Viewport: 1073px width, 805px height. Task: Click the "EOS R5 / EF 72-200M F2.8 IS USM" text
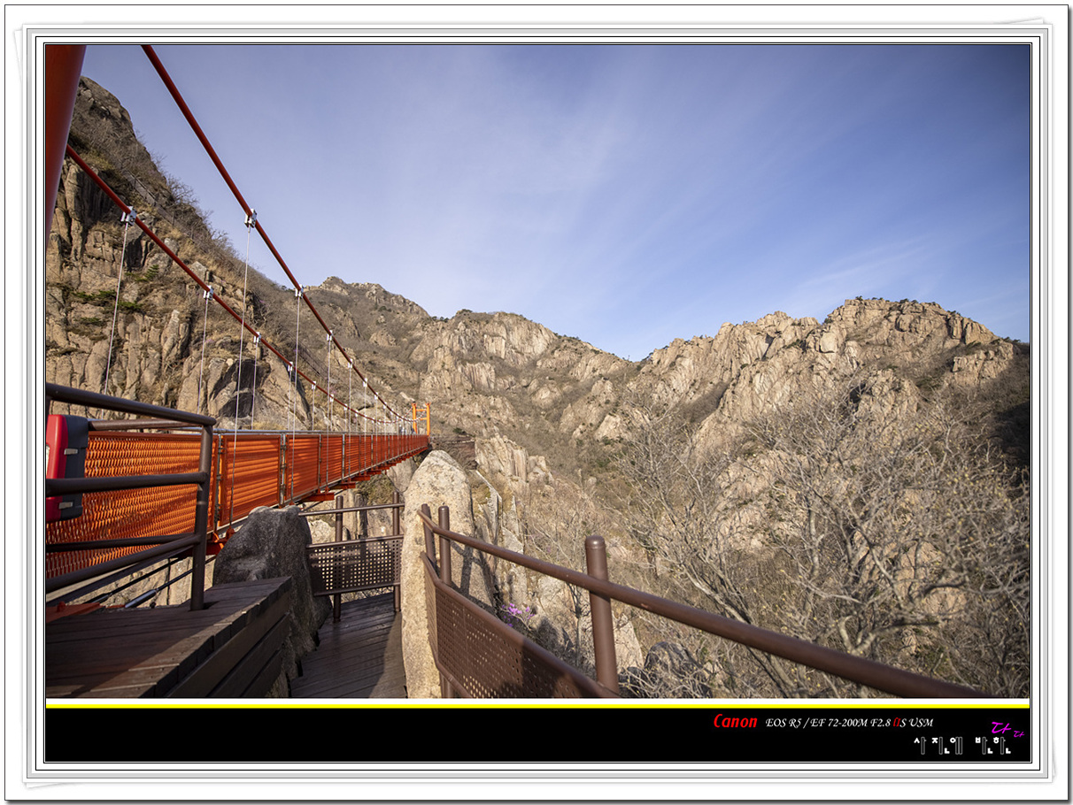coord(849,723)
